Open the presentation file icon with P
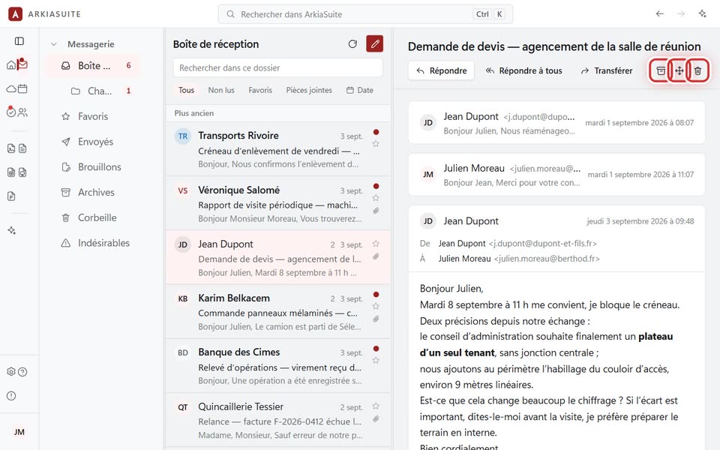 coord(11,196)
